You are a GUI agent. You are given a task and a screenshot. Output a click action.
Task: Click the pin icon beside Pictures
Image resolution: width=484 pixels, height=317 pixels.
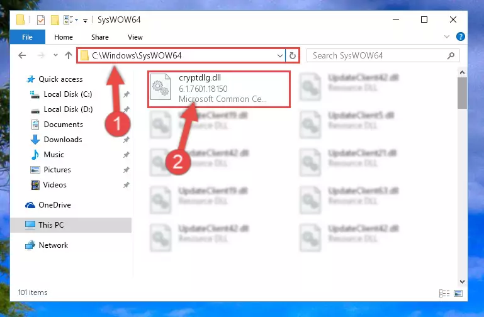coord(127,170)
